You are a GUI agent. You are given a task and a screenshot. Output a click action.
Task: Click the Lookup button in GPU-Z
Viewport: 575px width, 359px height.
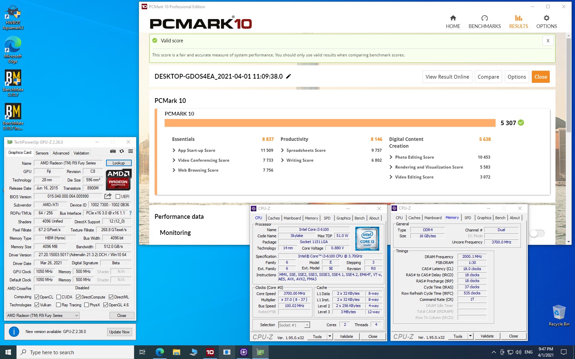click(x=118, y=163)
